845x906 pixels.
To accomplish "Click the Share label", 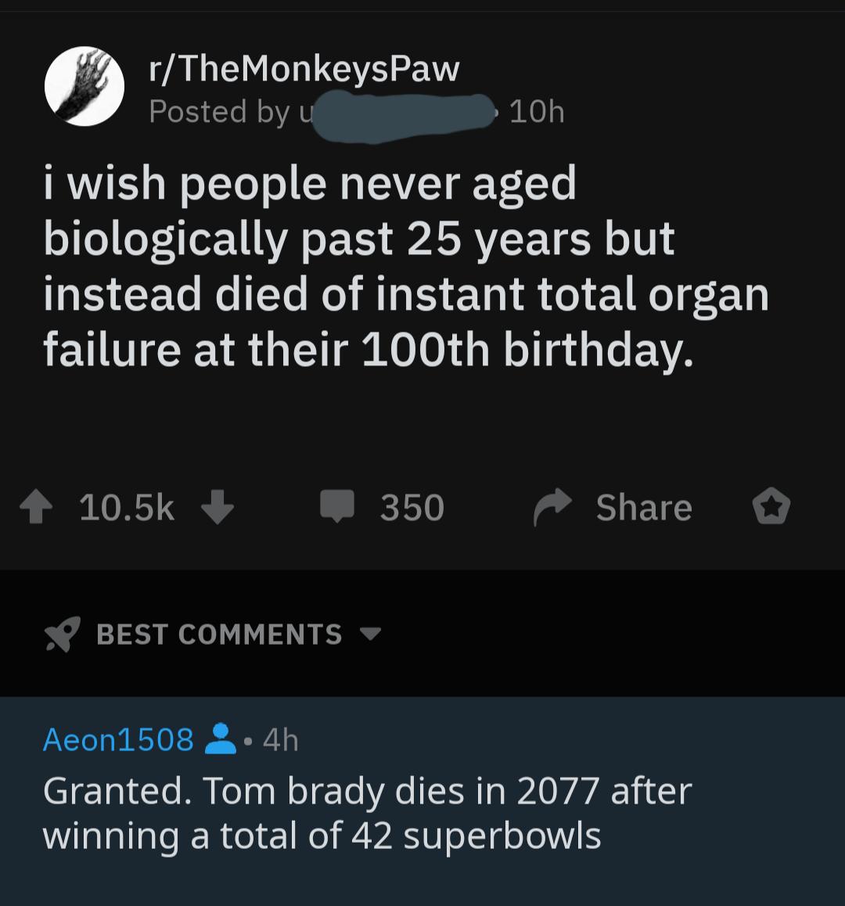I will coord(644,508).
